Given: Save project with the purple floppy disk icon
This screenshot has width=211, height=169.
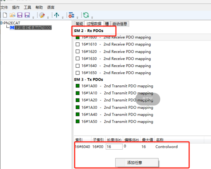Looking at the screenshot, I should [x=20, y=15].
